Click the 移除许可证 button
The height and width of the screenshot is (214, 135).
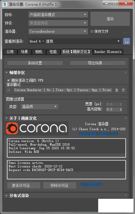click(60, 185)
